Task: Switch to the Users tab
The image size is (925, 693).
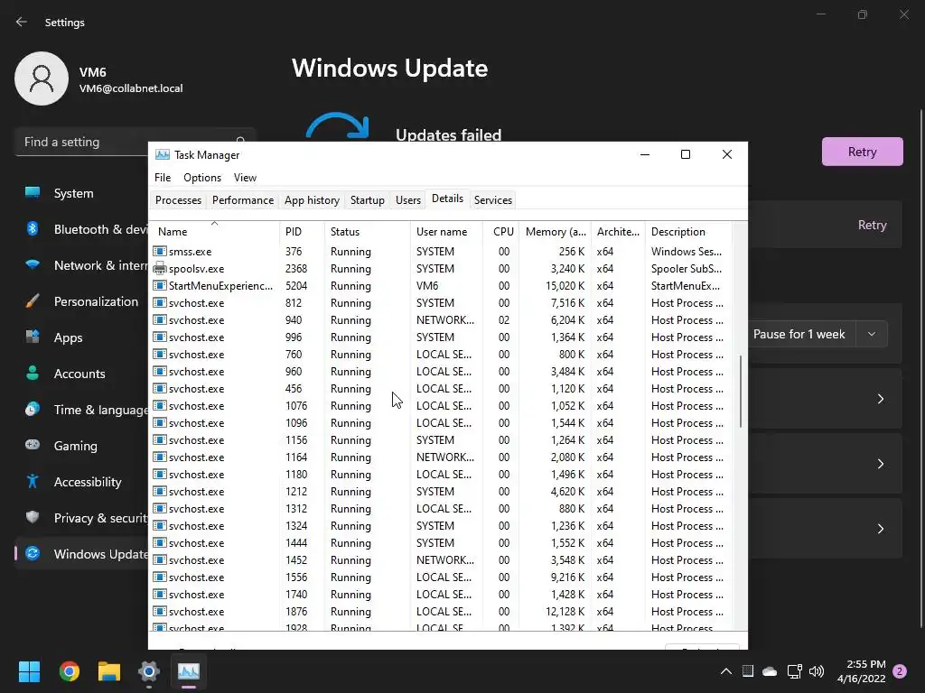Action: point(408,199)
